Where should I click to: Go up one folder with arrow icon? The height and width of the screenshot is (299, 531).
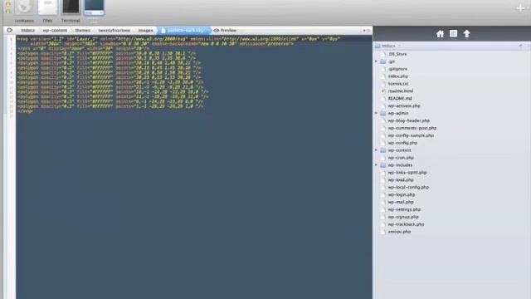[466, 33]
